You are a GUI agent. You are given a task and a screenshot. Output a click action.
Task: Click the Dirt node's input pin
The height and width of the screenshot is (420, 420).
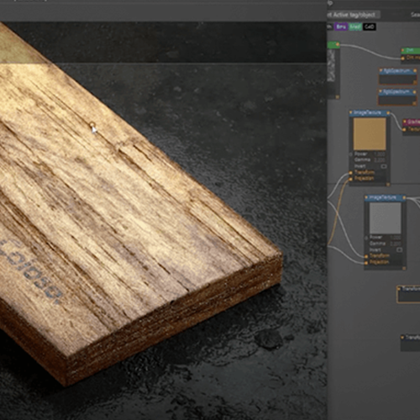403,58
